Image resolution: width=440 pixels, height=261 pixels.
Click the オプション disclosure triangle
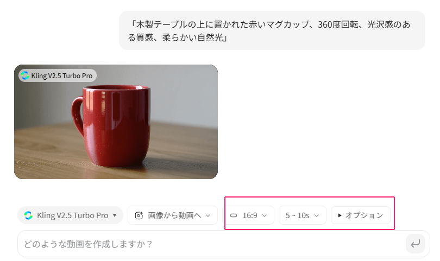coord(340,215)
